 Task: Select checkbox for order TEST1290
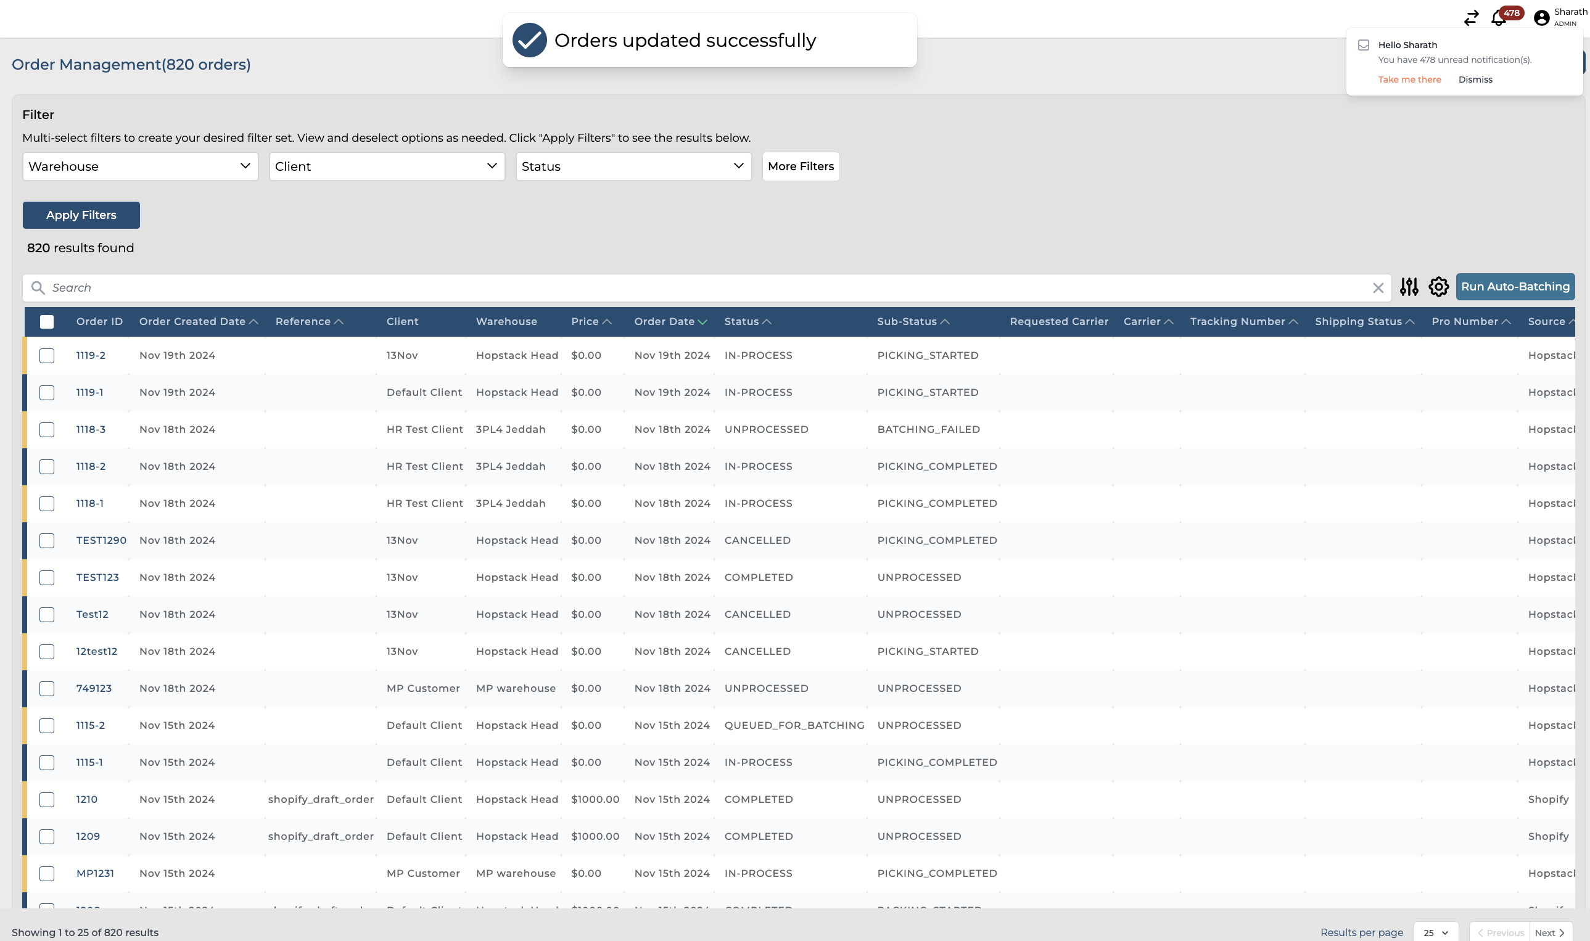click(47, 541)
